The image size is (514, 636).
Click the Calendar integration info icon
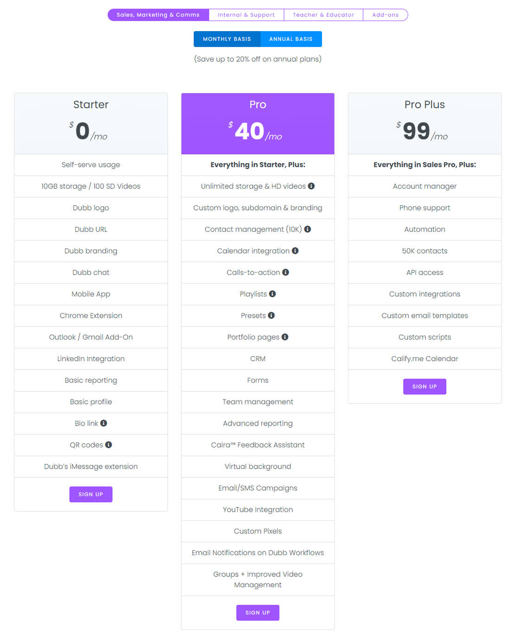(296, 251)
